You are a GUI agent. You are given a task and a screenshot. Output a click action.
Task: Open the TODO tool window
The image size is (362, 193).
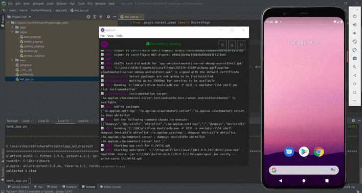[x=52, y=187]
